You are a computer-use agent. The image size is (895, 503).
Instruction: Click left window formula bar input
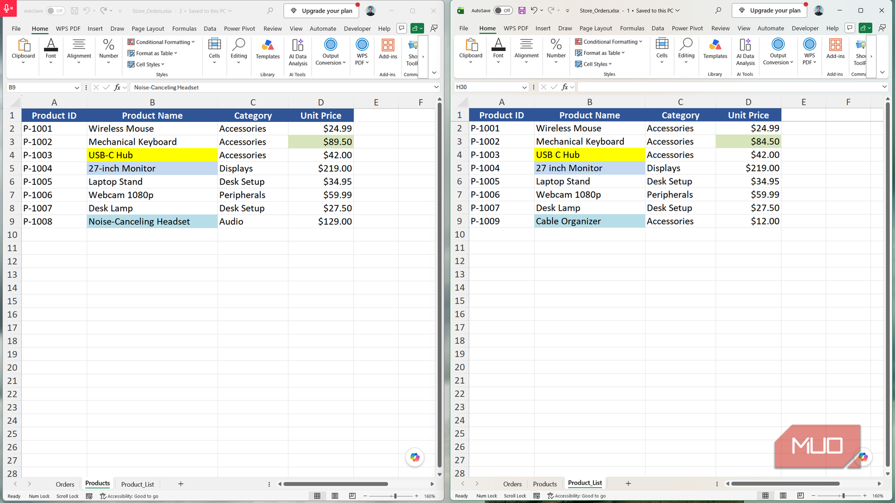click(x=280, y=87)
